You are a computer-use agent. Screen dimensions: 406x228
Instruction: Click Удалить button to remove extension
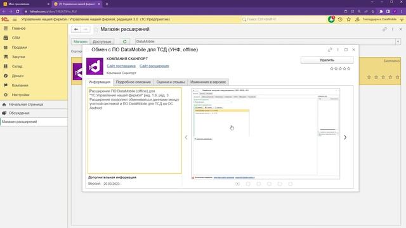[x=327, y=60]
